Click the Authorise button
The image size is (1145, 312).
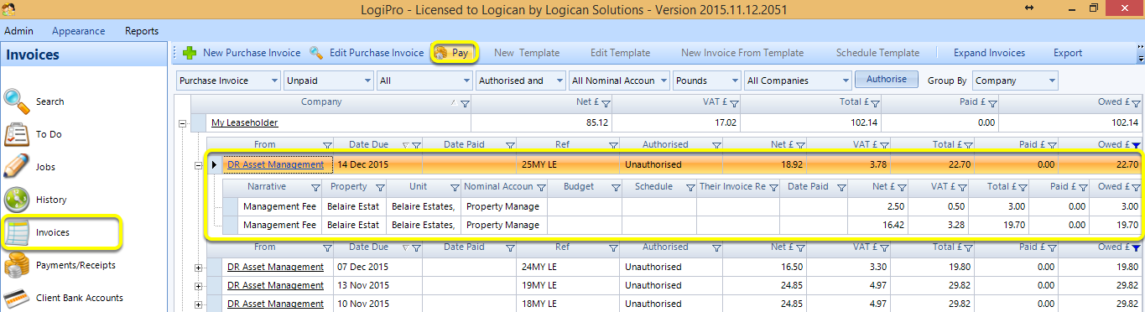pyautogui.click(x=887, y=80)
